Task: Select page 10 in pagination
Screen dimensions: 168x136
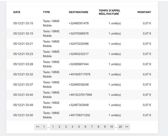Action: point(111,127)
